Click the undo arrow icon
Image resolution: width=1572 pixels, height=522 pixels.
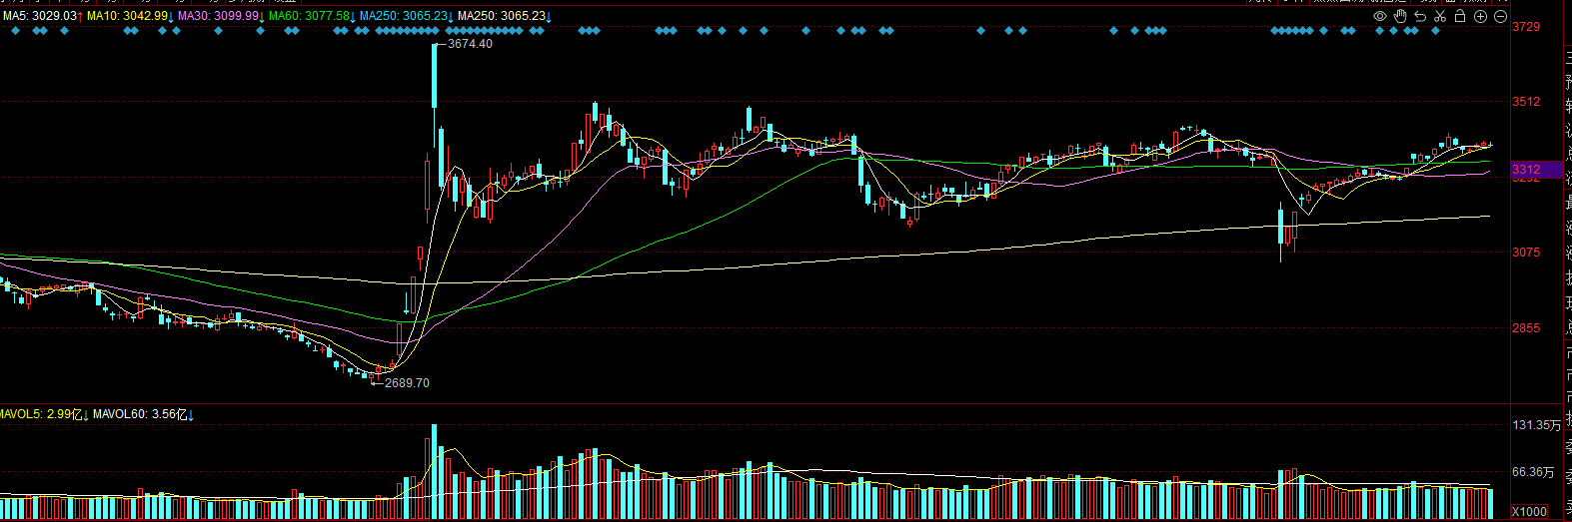click(1420, 17)
